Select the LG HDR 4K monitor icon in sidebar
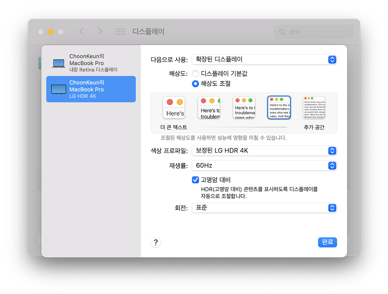388x294 pixels. tap(59, 89)
